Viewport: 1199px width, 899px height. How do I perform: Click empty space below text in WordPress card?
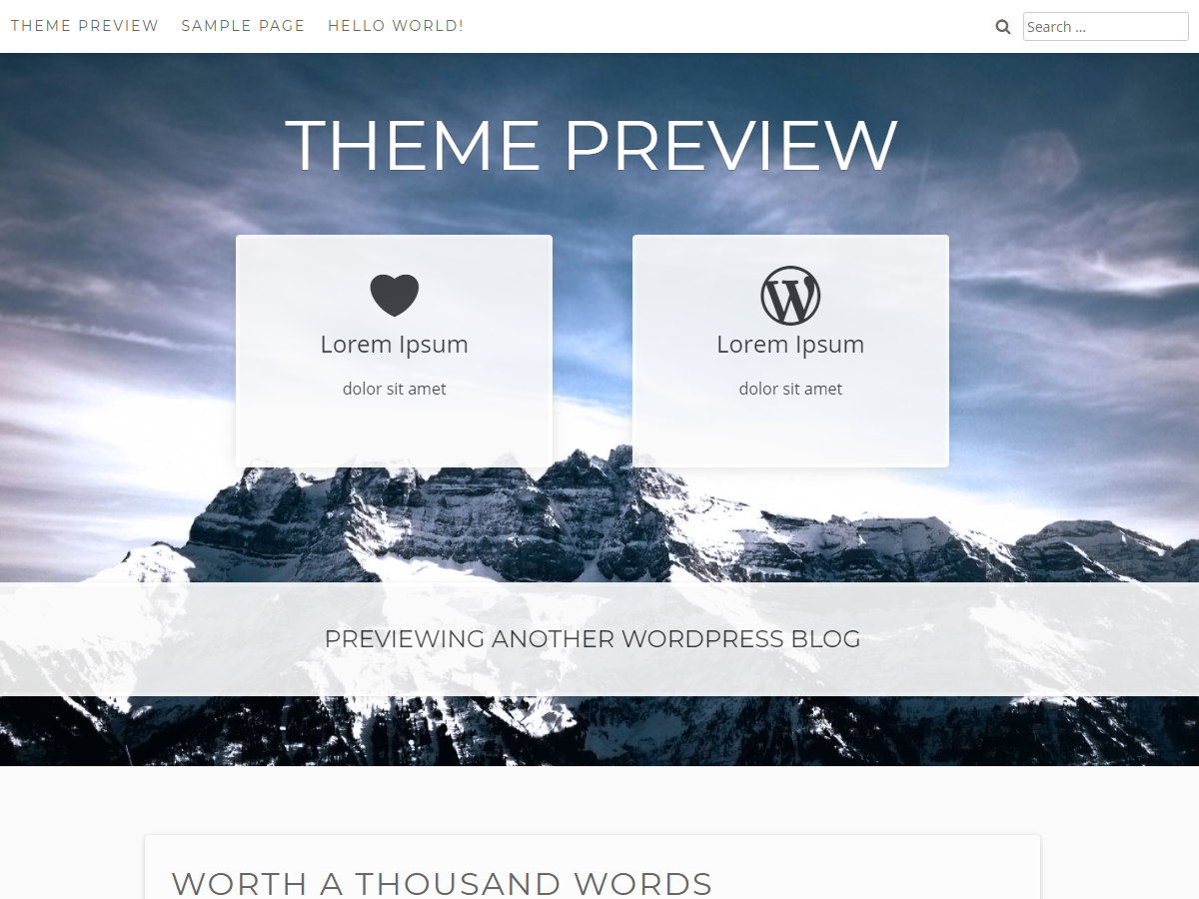click(790, 435)
